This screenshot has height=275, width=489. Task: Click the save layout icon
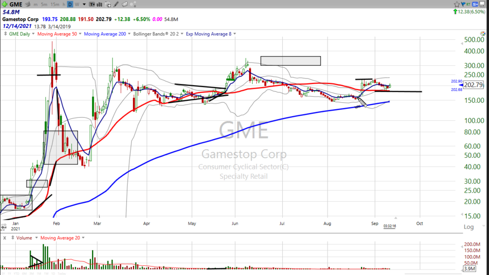tap(482, 4)
